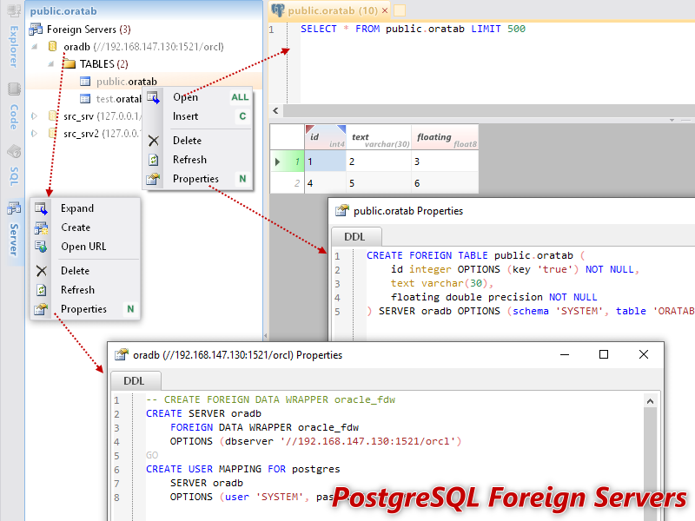Open Properties from the table context menu
The image size is (695, 521).
[198, 179]
